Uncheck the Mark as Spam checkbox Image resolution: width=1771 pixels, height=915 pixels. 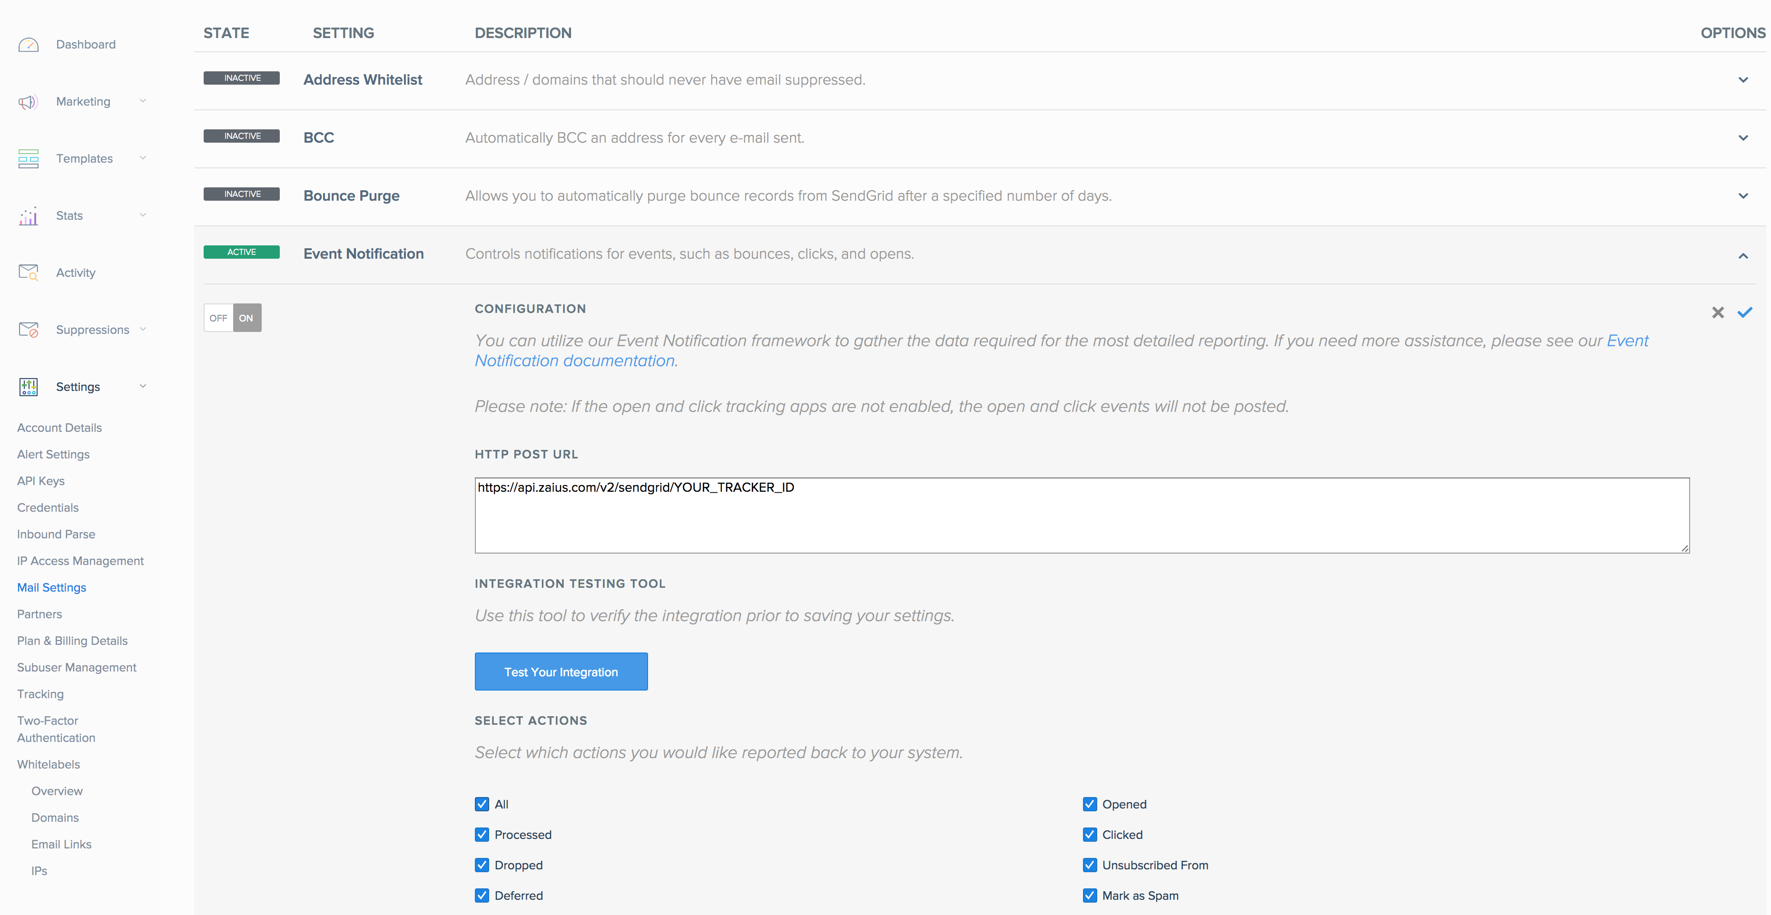tap(1090, 896)
